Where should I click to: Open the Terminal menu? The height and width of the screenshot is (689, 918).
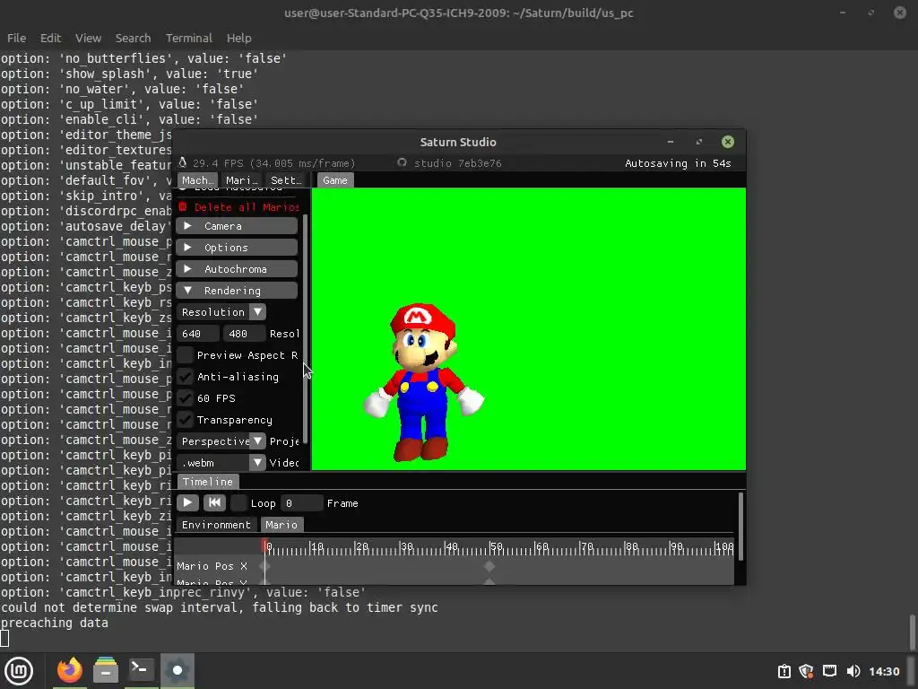click(188, 38)
